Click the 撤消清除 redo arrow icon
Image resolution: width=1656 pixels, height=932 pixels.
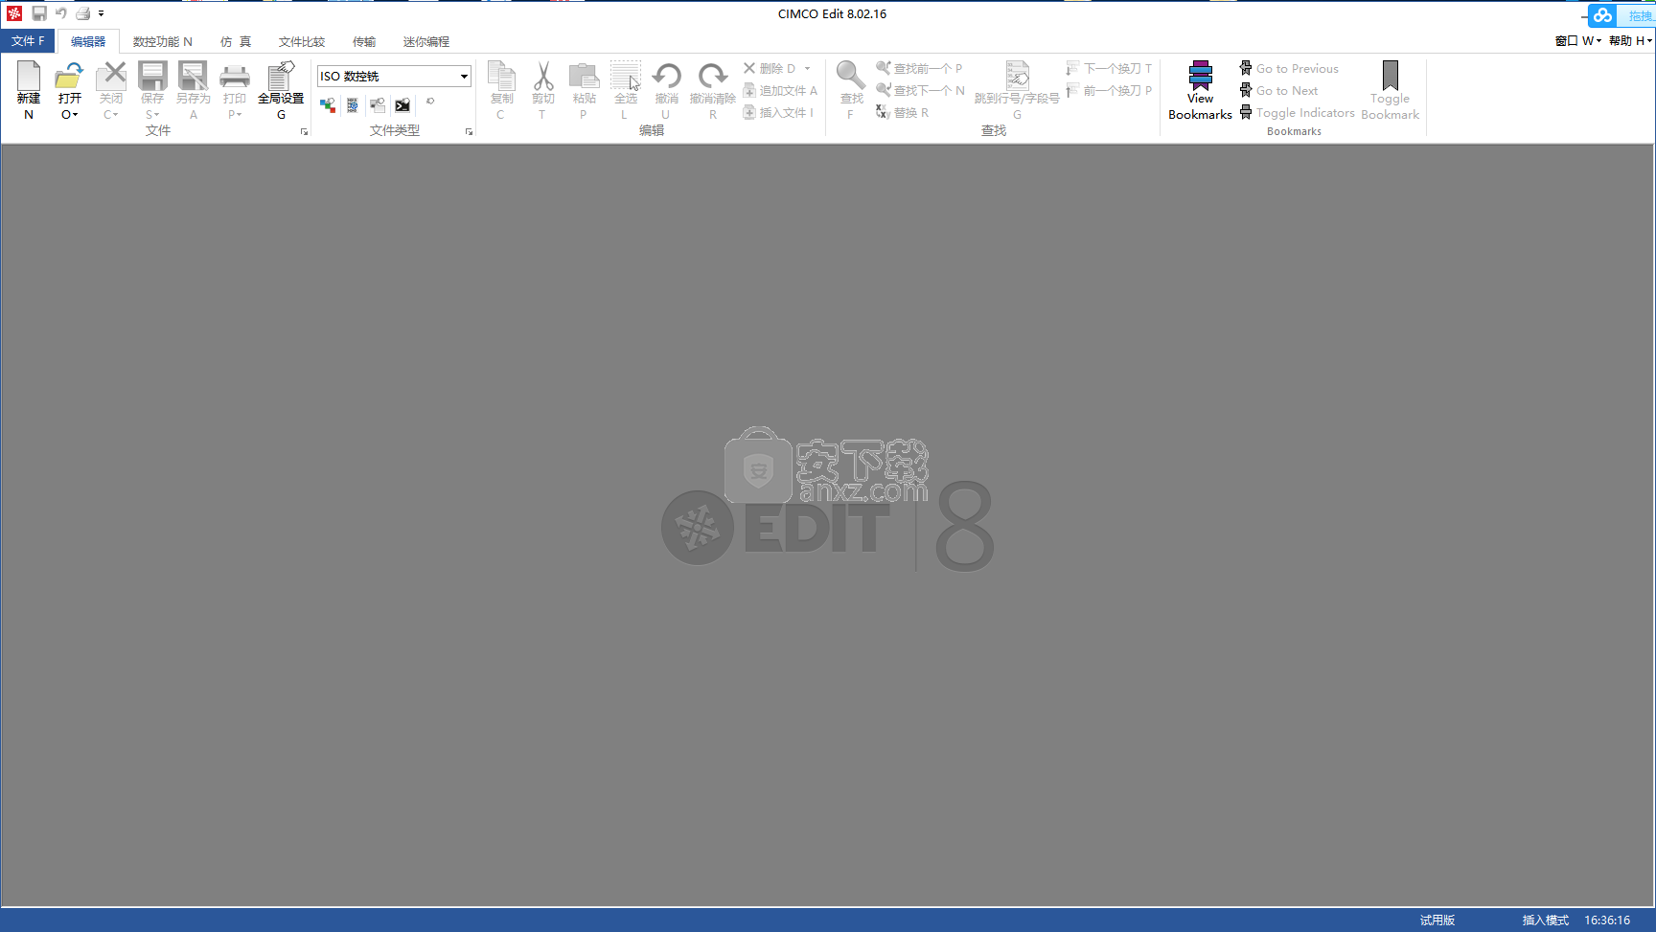point(712,76)
